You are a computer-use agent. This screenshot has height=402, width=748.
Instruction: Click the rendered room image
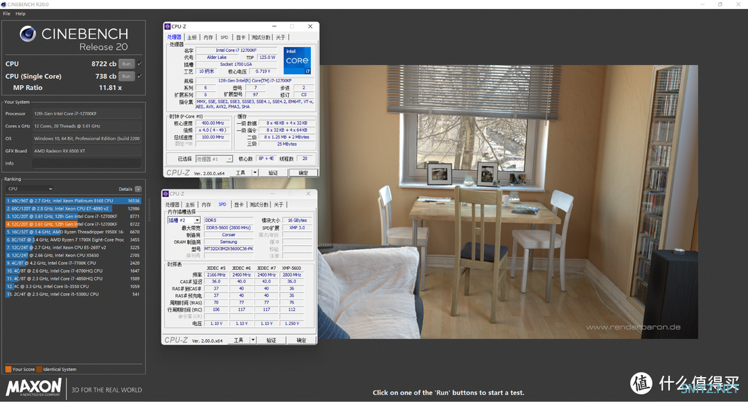coord(508,202)
